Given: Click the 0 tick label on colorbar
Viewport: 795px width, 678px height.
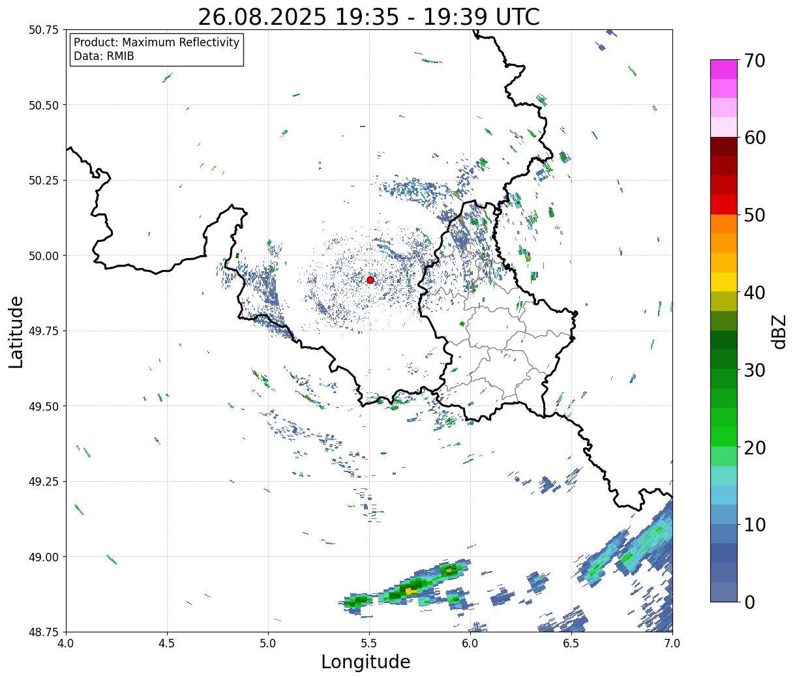Looking at the screenshot, I should (749, 602).
